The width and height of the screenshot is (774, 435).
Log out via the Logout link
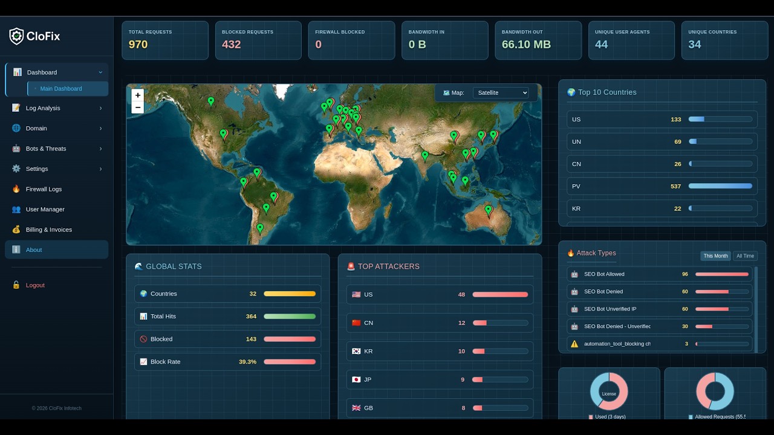click(57, 285)
